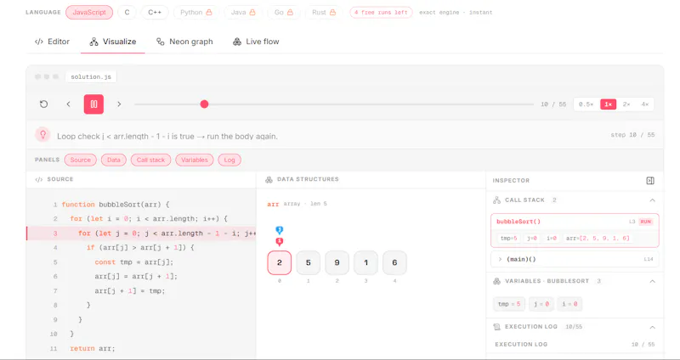Click the playback progress slider handle
This screenshot has height=360, width=680.
coord(204,104)
